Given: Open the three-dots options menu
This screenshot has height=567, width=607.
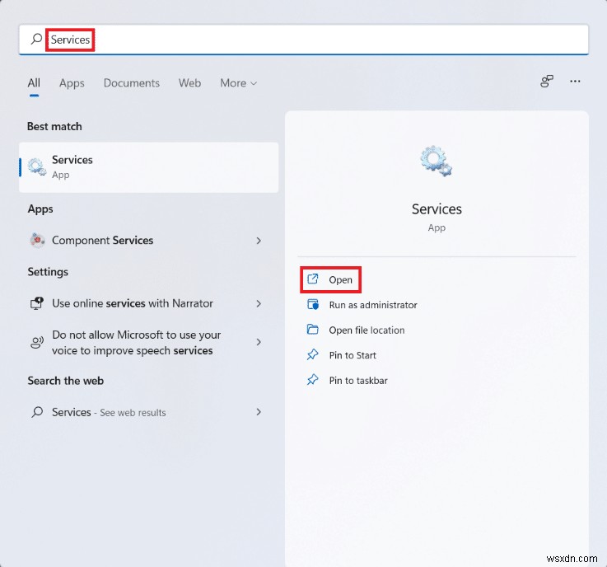Looking at the screenshot, I should (575, 82).
